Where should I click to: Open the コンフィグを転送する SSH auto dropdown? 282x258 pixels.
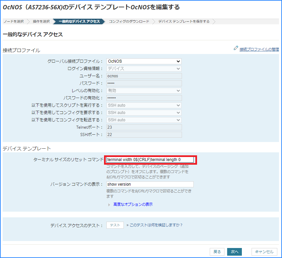click(144, 120)
